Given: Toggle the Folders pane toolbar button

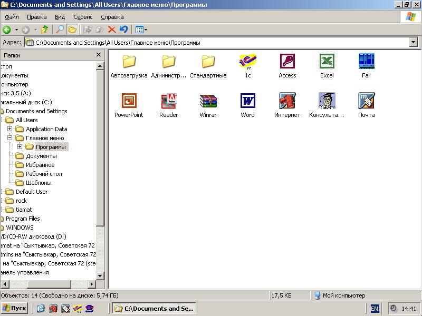Looking at the screenshot, I should click(x=72, y=30).
